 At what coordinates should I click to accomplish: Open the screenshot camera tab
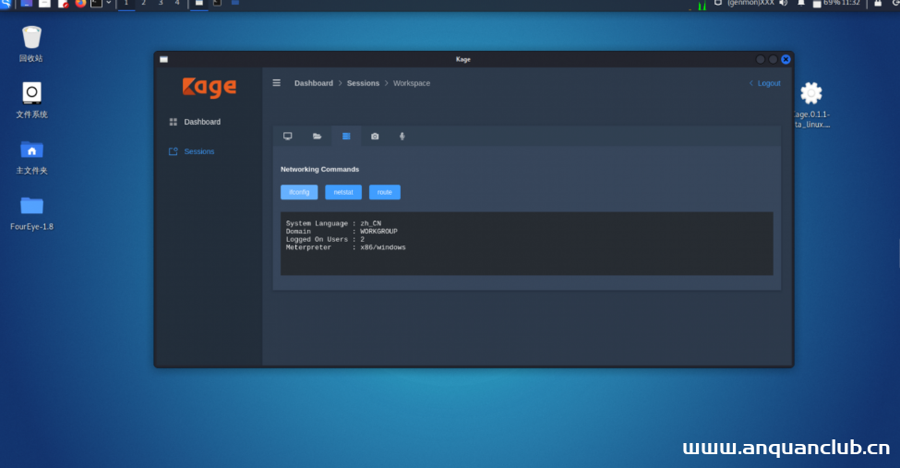coord(375,136)
